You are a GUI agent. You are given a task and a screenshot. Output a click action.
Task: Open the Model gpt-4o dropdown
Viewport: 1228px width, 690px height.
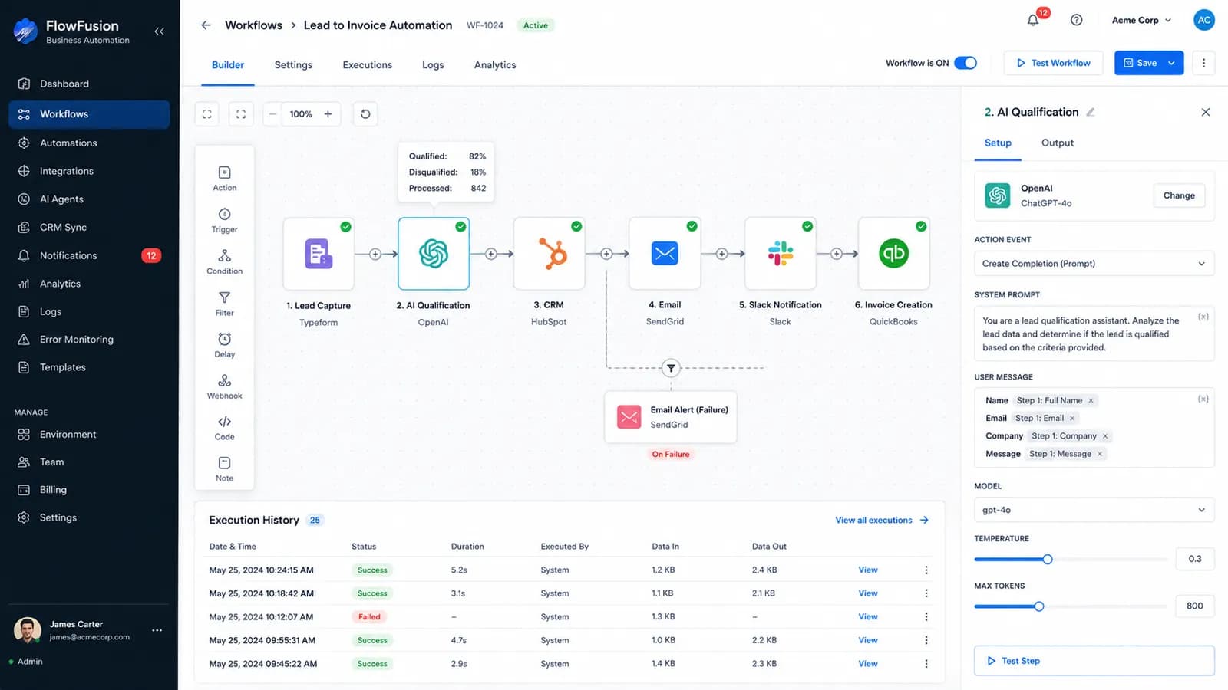(1094, 510)
